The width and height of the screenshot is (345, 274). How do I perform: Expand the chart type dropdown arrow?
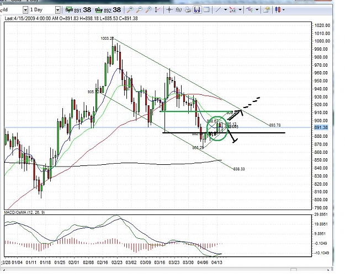[283, 10]
